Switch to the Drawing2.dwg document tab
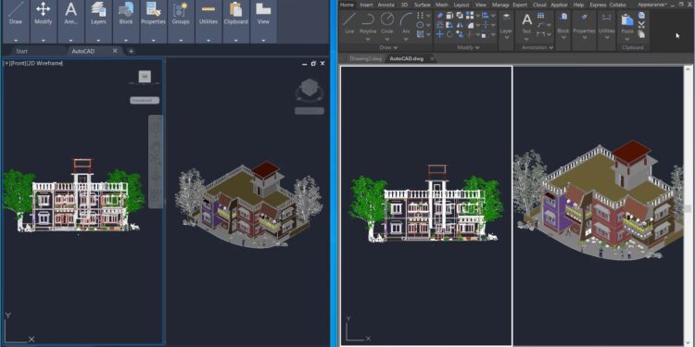This screenshot has width=695, height=347. tap(365, 58)
